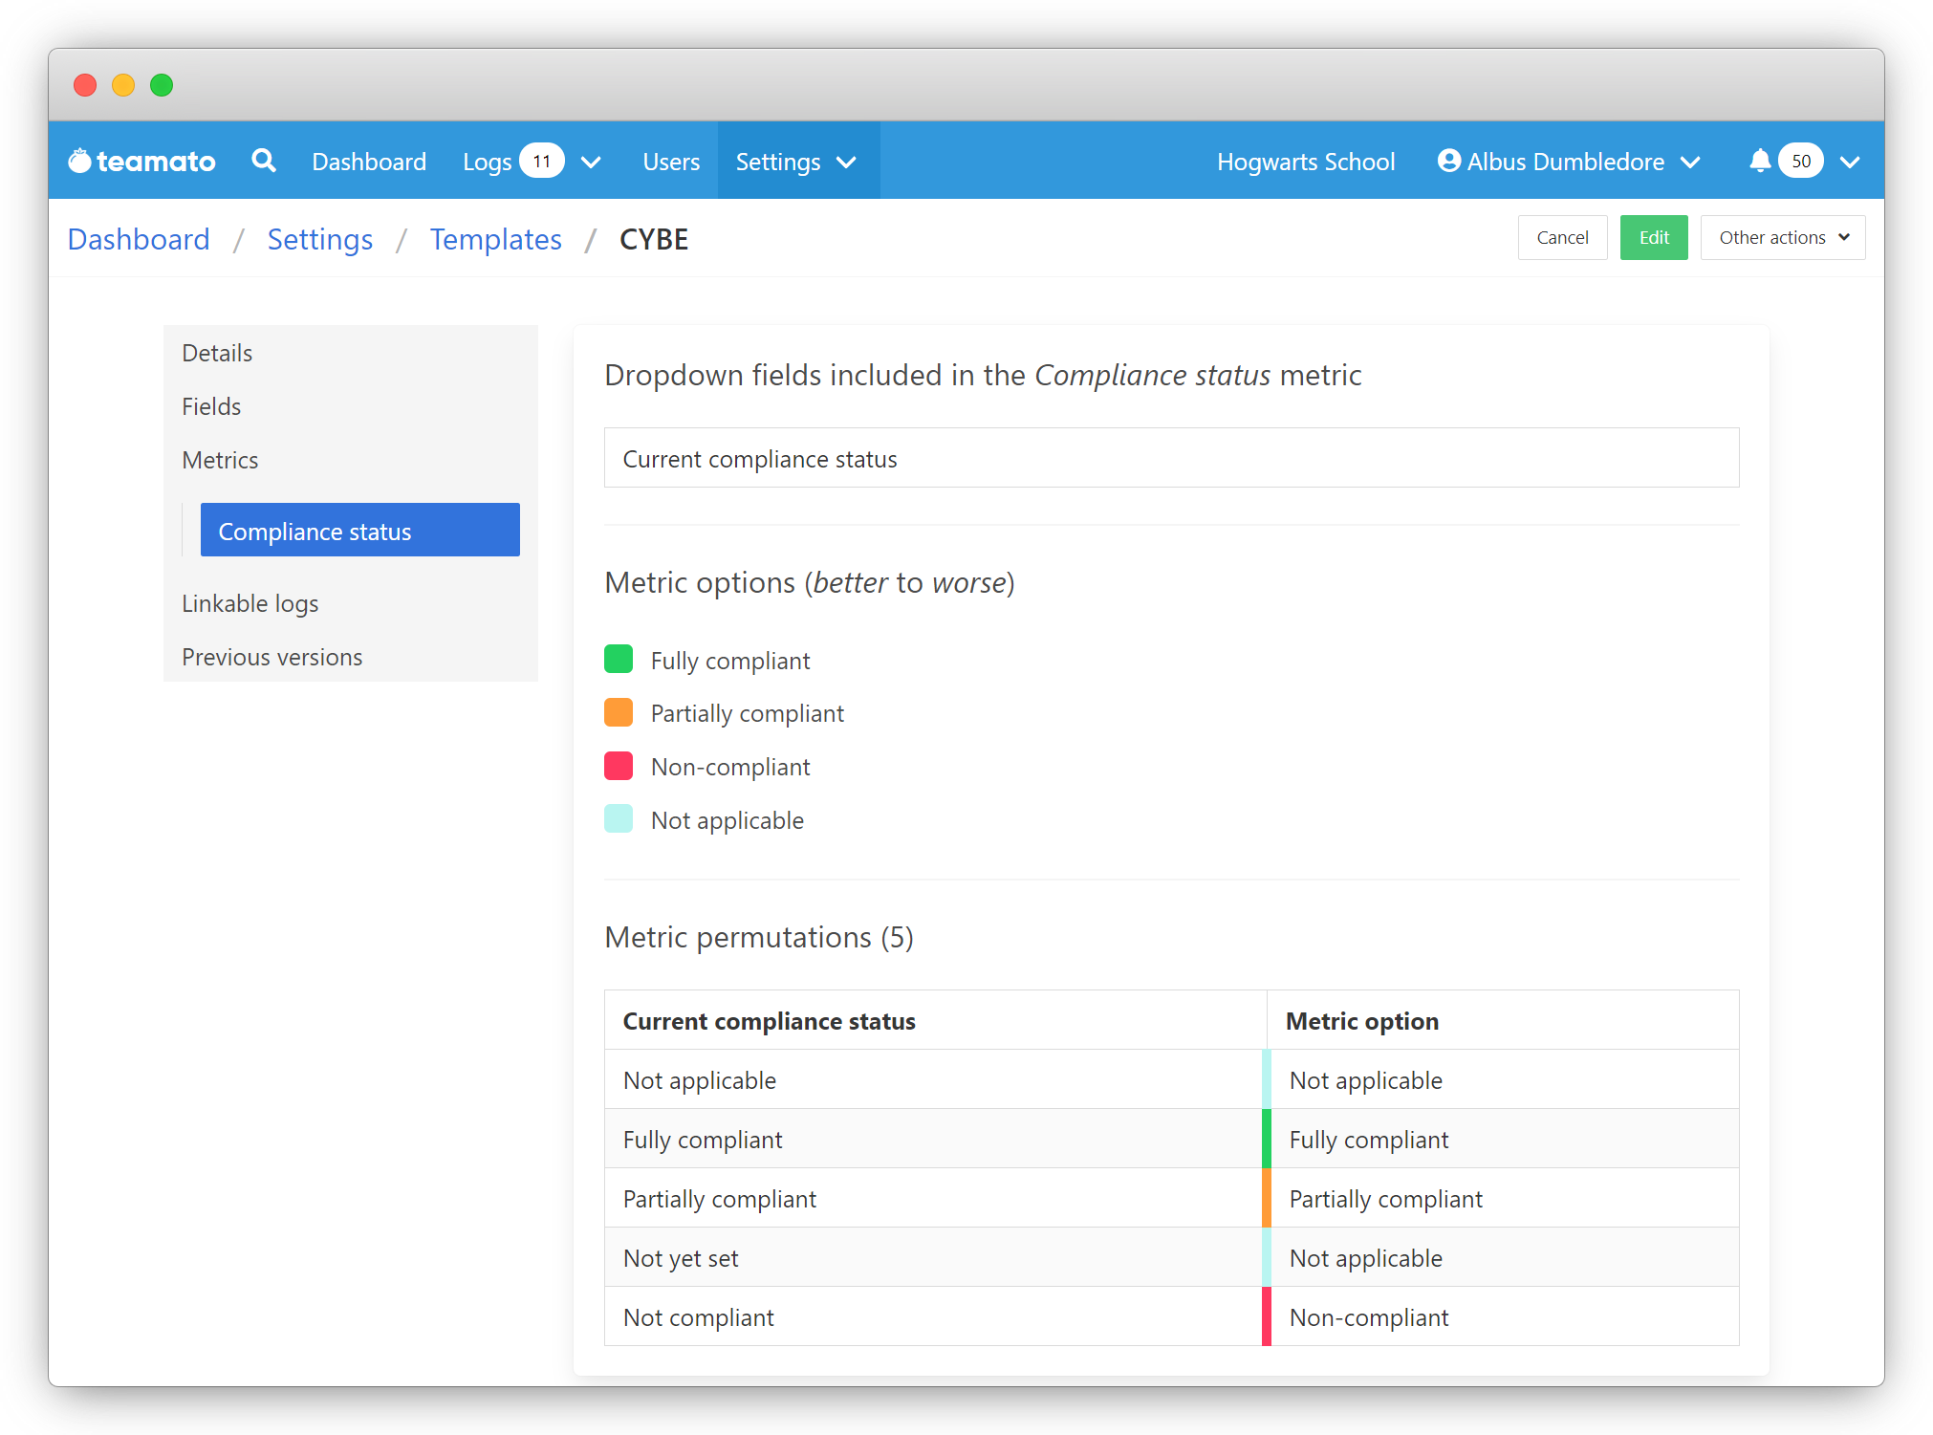1933x1435 pixels.
Task: Click the Cancel button
Action: tap(1563, 237)
